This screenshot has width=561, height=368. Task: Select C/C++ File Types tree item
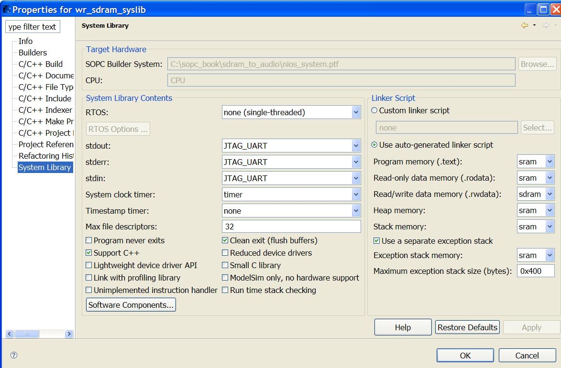pyautogui.click(x=46, y=87)
